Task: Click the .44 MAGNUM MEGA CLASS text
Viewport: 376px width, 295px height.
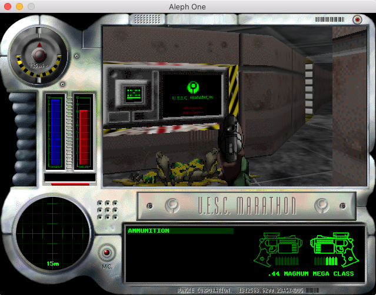Action: (x=311, y=274)
